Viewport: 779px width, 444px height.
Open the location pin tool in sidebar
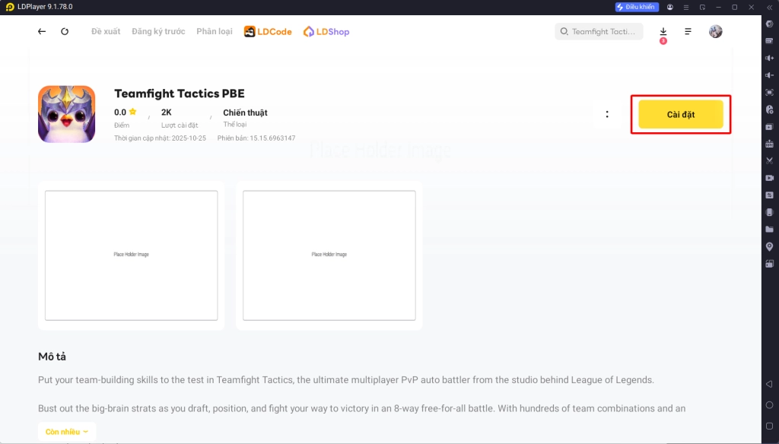pos(769,246)
